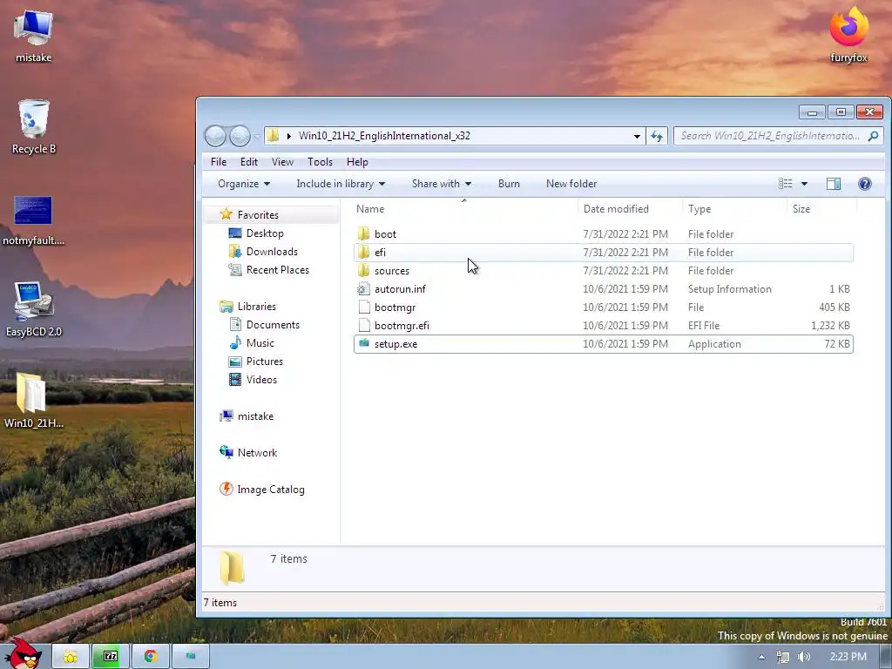Sort by Type column header

tap(735, 209)
